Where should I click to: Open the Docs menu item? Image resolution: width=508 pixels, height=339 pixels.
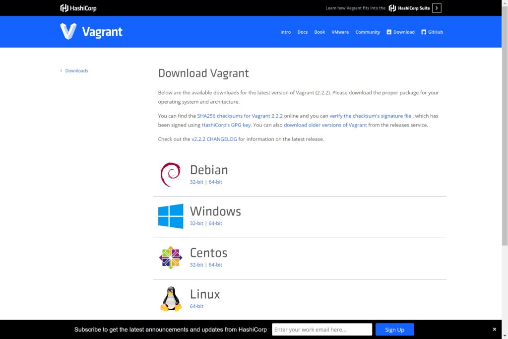coord(302,32)
